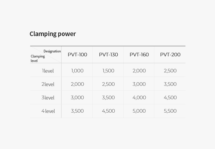
Task: Click the Clamping power heading
Action: click(x=53, y=34)
